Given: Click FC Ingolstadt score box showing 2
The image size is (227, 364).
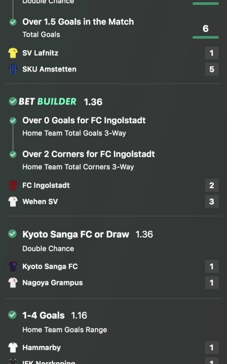Looking at the screenshot, I should coord(212,185).
